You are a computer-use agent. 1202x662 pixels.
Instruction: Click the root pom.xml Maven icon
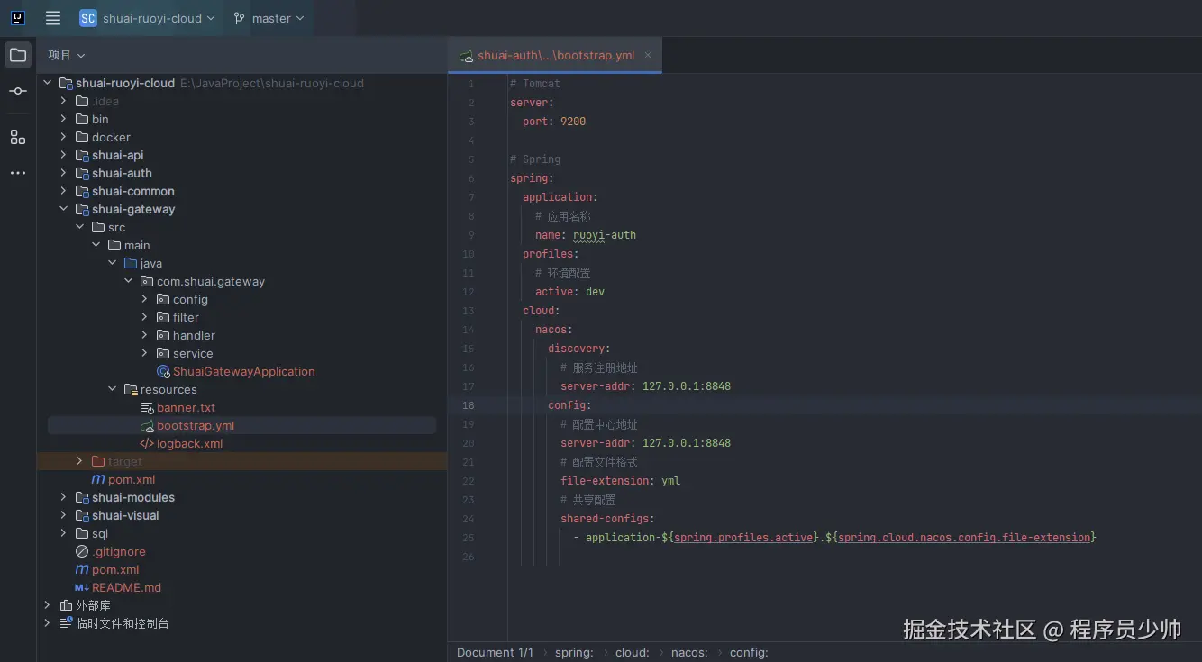coord(82,569)
